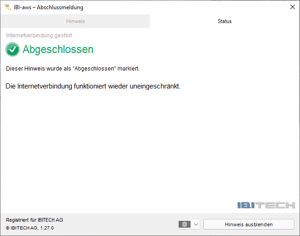Click the window title IBI-aws – Abschlussmeldung
300x236 pixels.
(x=49, y=7)
